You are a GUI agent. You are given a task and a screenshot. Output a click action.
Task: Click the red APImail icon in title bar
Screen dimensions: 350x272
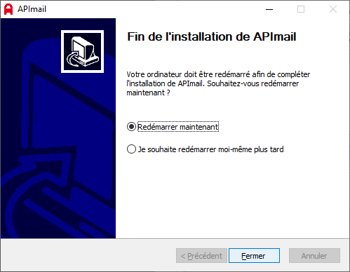point(8,9)
